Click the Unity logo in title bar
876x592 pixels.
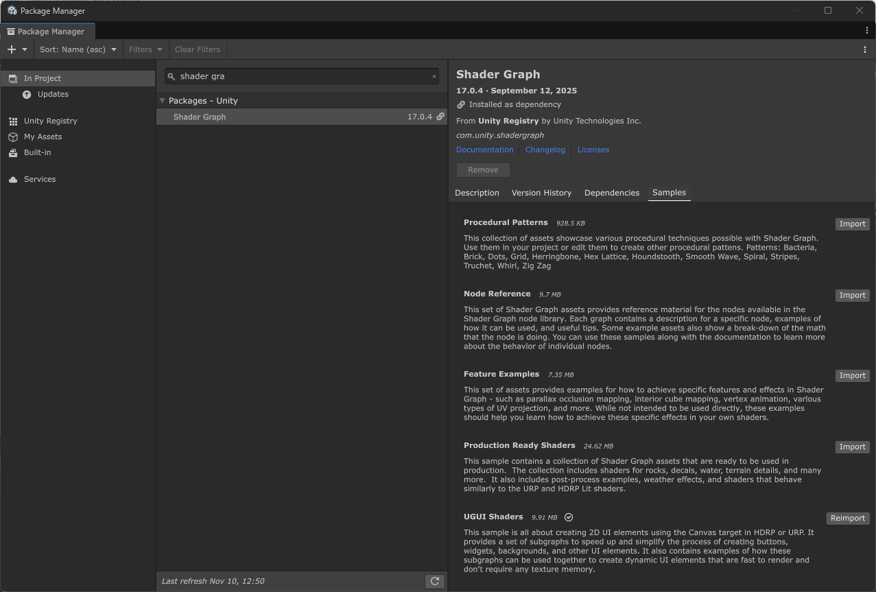point(12,10)
